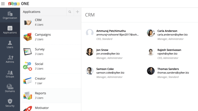Screen dimensions: 198x111
Task: Click email jon.snow@zylker.biz
Action: [108, 54]
